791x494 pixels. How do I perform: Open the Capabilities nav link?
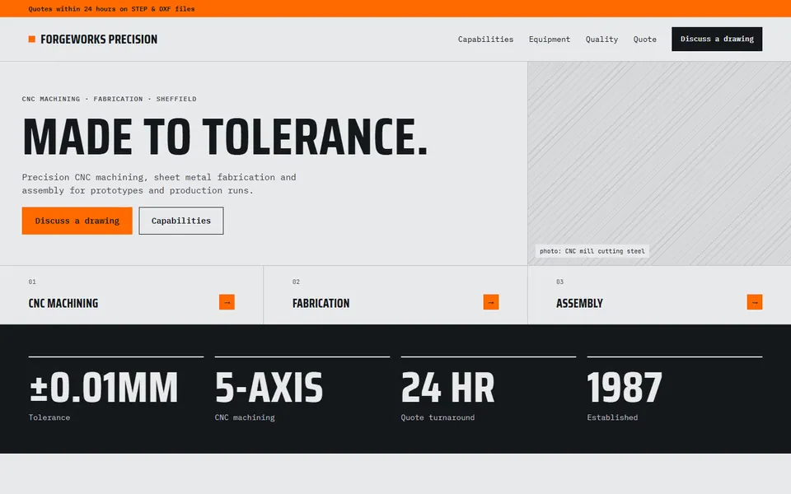pos(485,40)
